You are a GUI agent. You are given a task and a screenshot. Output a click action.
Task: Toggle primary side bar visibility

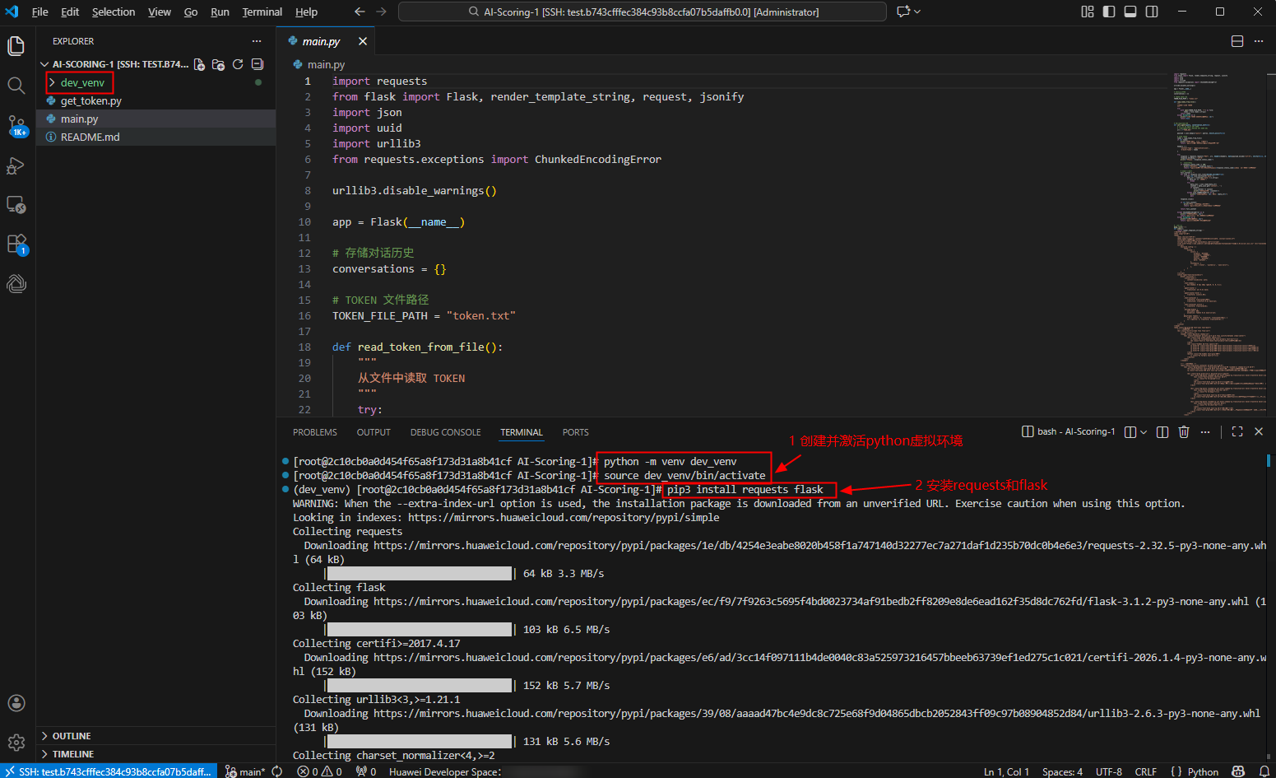click(1109, 12)
